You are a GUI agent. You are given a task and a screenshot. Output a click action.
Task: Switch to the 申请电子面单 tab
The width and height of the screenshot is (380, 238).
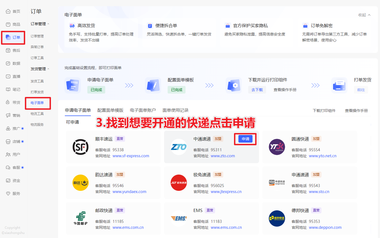78,110
